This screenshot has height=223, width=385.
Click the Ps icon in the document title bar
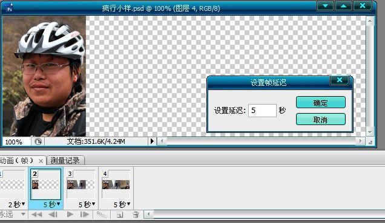coord(9,8)
